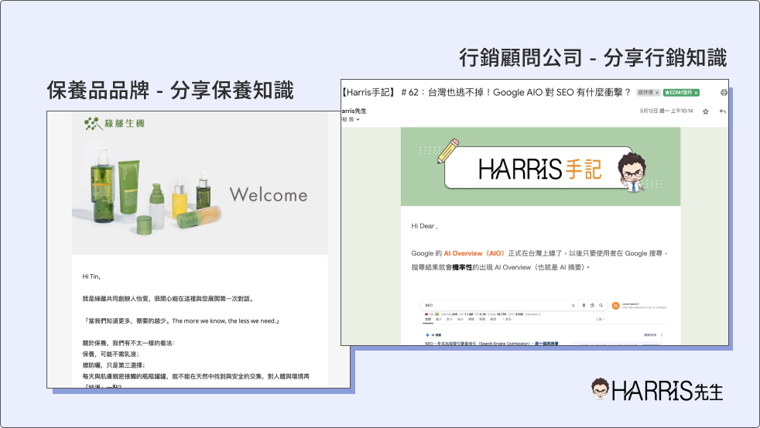Click the AI Overview (AIO) orange link
The image size is (760, 428).
point(474,253)
